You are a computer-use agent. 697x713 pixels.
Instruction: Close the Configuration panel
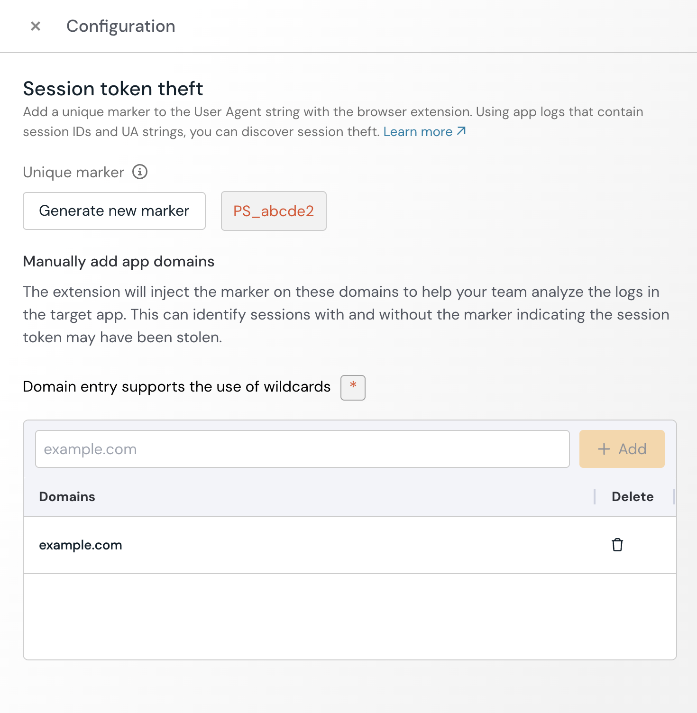(x=36, y=26)
